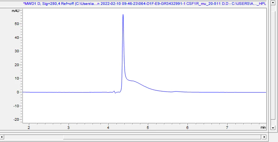Click the 2 label on time axis
Viewport: 278px width, 142px height.
click(29, 127)
